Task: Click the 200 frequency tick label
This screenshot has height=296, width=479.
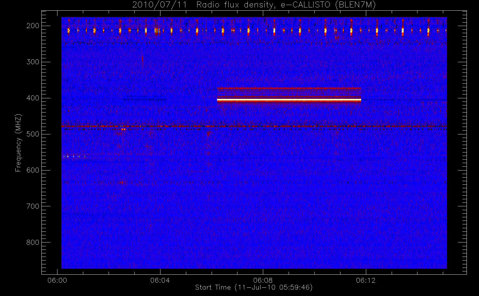Action: coord(33,26)
